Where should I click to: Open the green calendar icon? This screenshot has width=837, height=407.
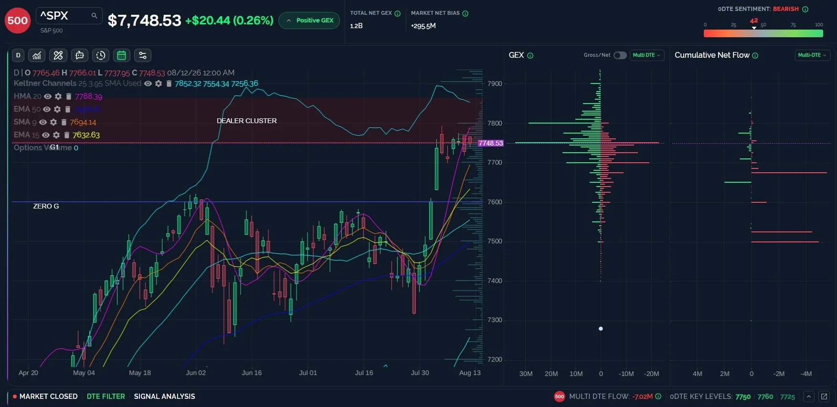[122, 55]
